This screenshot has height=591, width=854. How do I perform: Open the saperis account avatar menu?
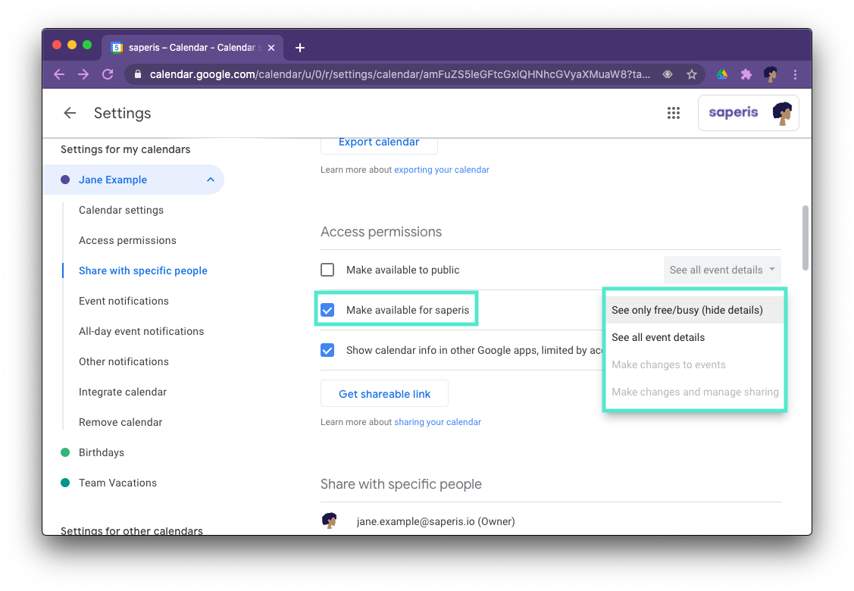782,113
